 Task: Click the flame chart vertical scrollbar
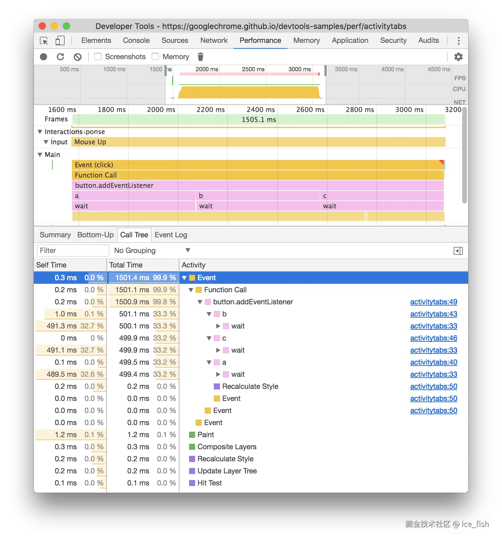tap(464, 155)
